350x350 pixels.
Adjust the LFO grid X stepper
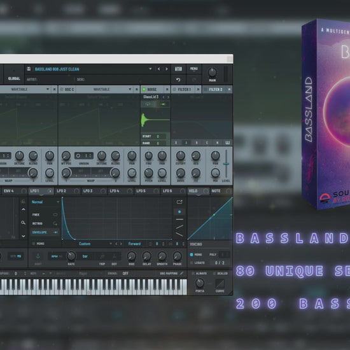164,244
